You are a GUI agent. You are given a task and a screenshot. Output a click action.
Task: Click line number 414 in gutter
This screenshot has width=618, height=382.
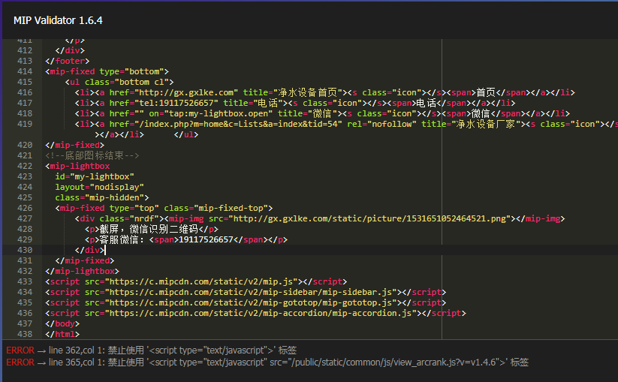(x=25, y=72)
